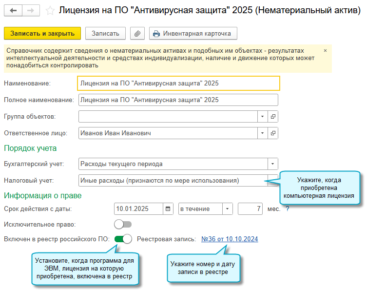Click the Срок действия с даты label
Screen dimensions: 366x293
(38, 209)
